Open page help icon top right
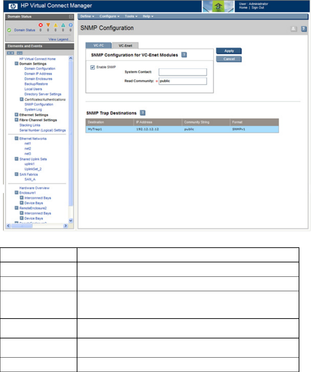The width and height of the screenshot is (311, 372). tap(304, 29)
